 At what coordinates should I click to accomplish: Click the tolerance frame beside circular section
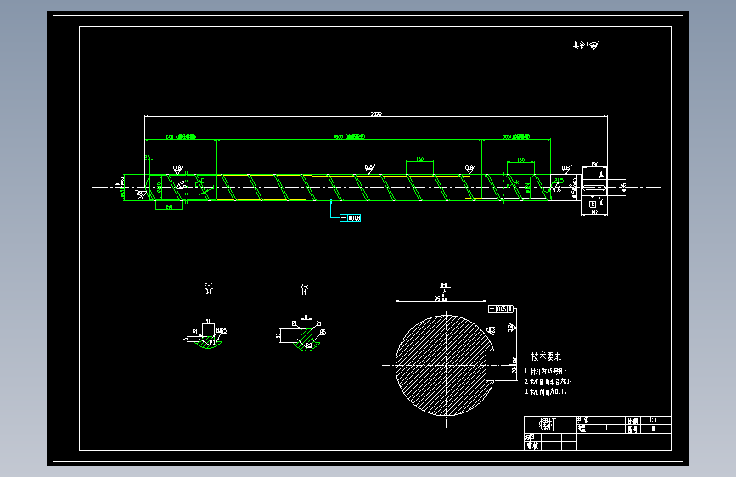click(x=501, y=309)
